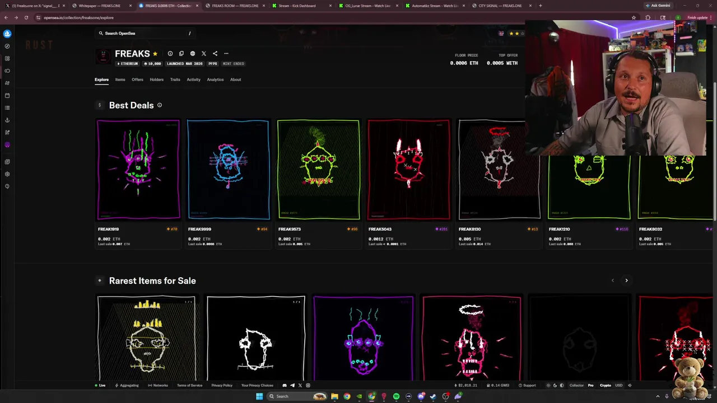Open the Analytics tab
The image size is (717, 403).
pos(215,79)
